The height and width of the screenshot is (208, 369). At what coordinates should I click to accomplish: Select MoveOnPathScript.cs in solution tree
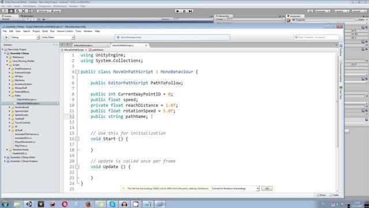28,103
